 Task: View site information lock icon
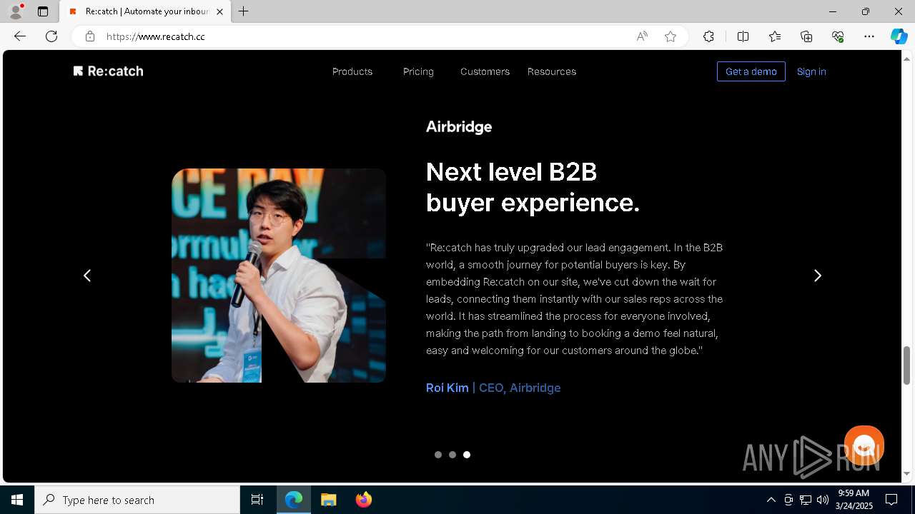(x=90, y=36)
